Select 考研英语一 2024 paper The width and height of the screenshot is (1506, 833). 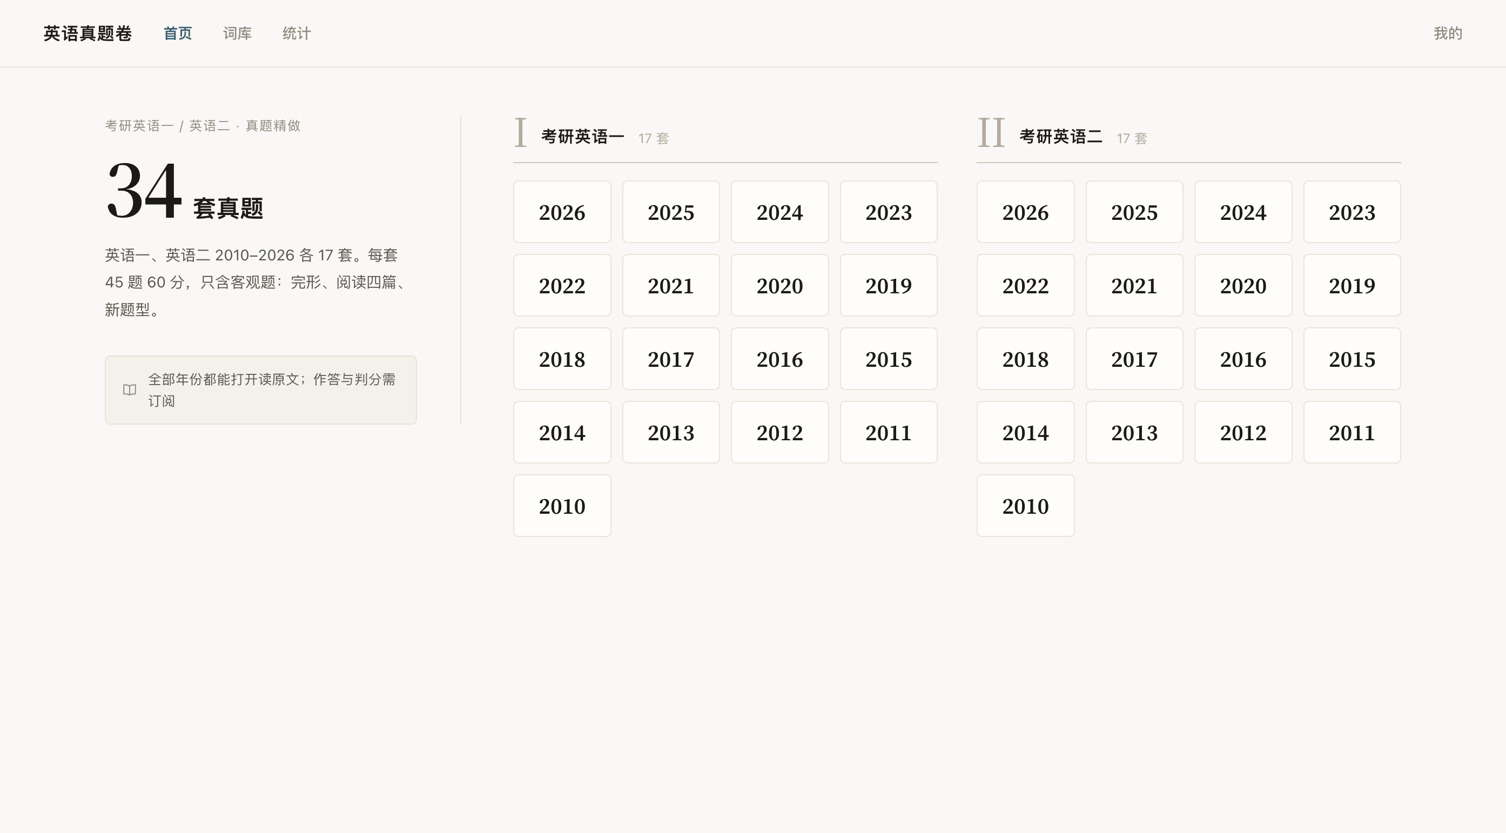pos(779,212)
